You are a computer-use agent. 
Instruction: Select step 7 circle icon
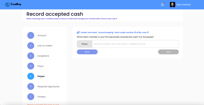click(x=31, y=97)
